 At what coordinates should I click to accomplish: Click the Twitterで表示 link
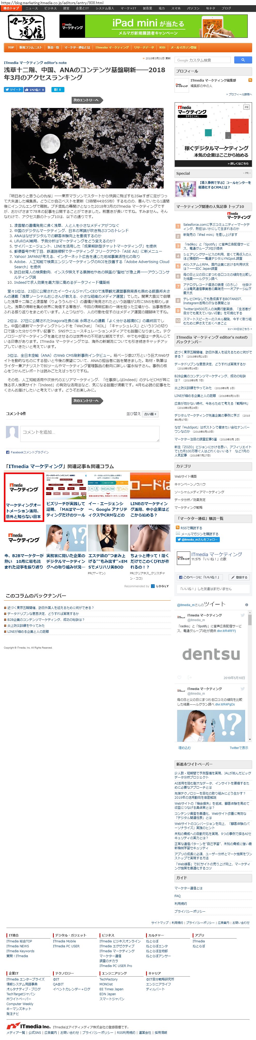click(239, 748)
